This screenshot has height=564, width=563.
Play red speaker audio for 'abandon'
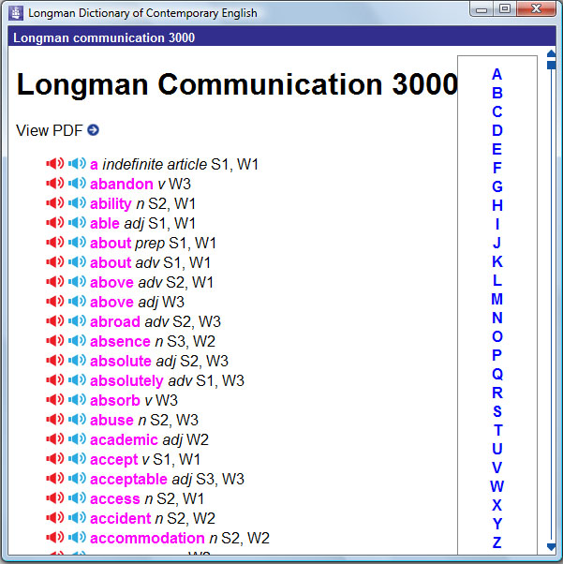[55, 184]
